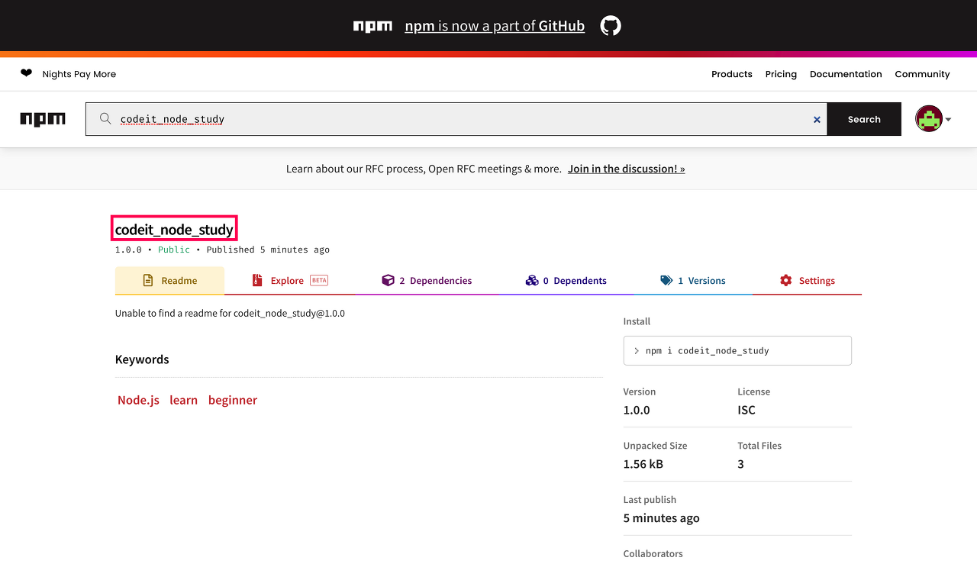Click the Search button
The width and height of the screenshot is (977, 564).
(864, 119)
